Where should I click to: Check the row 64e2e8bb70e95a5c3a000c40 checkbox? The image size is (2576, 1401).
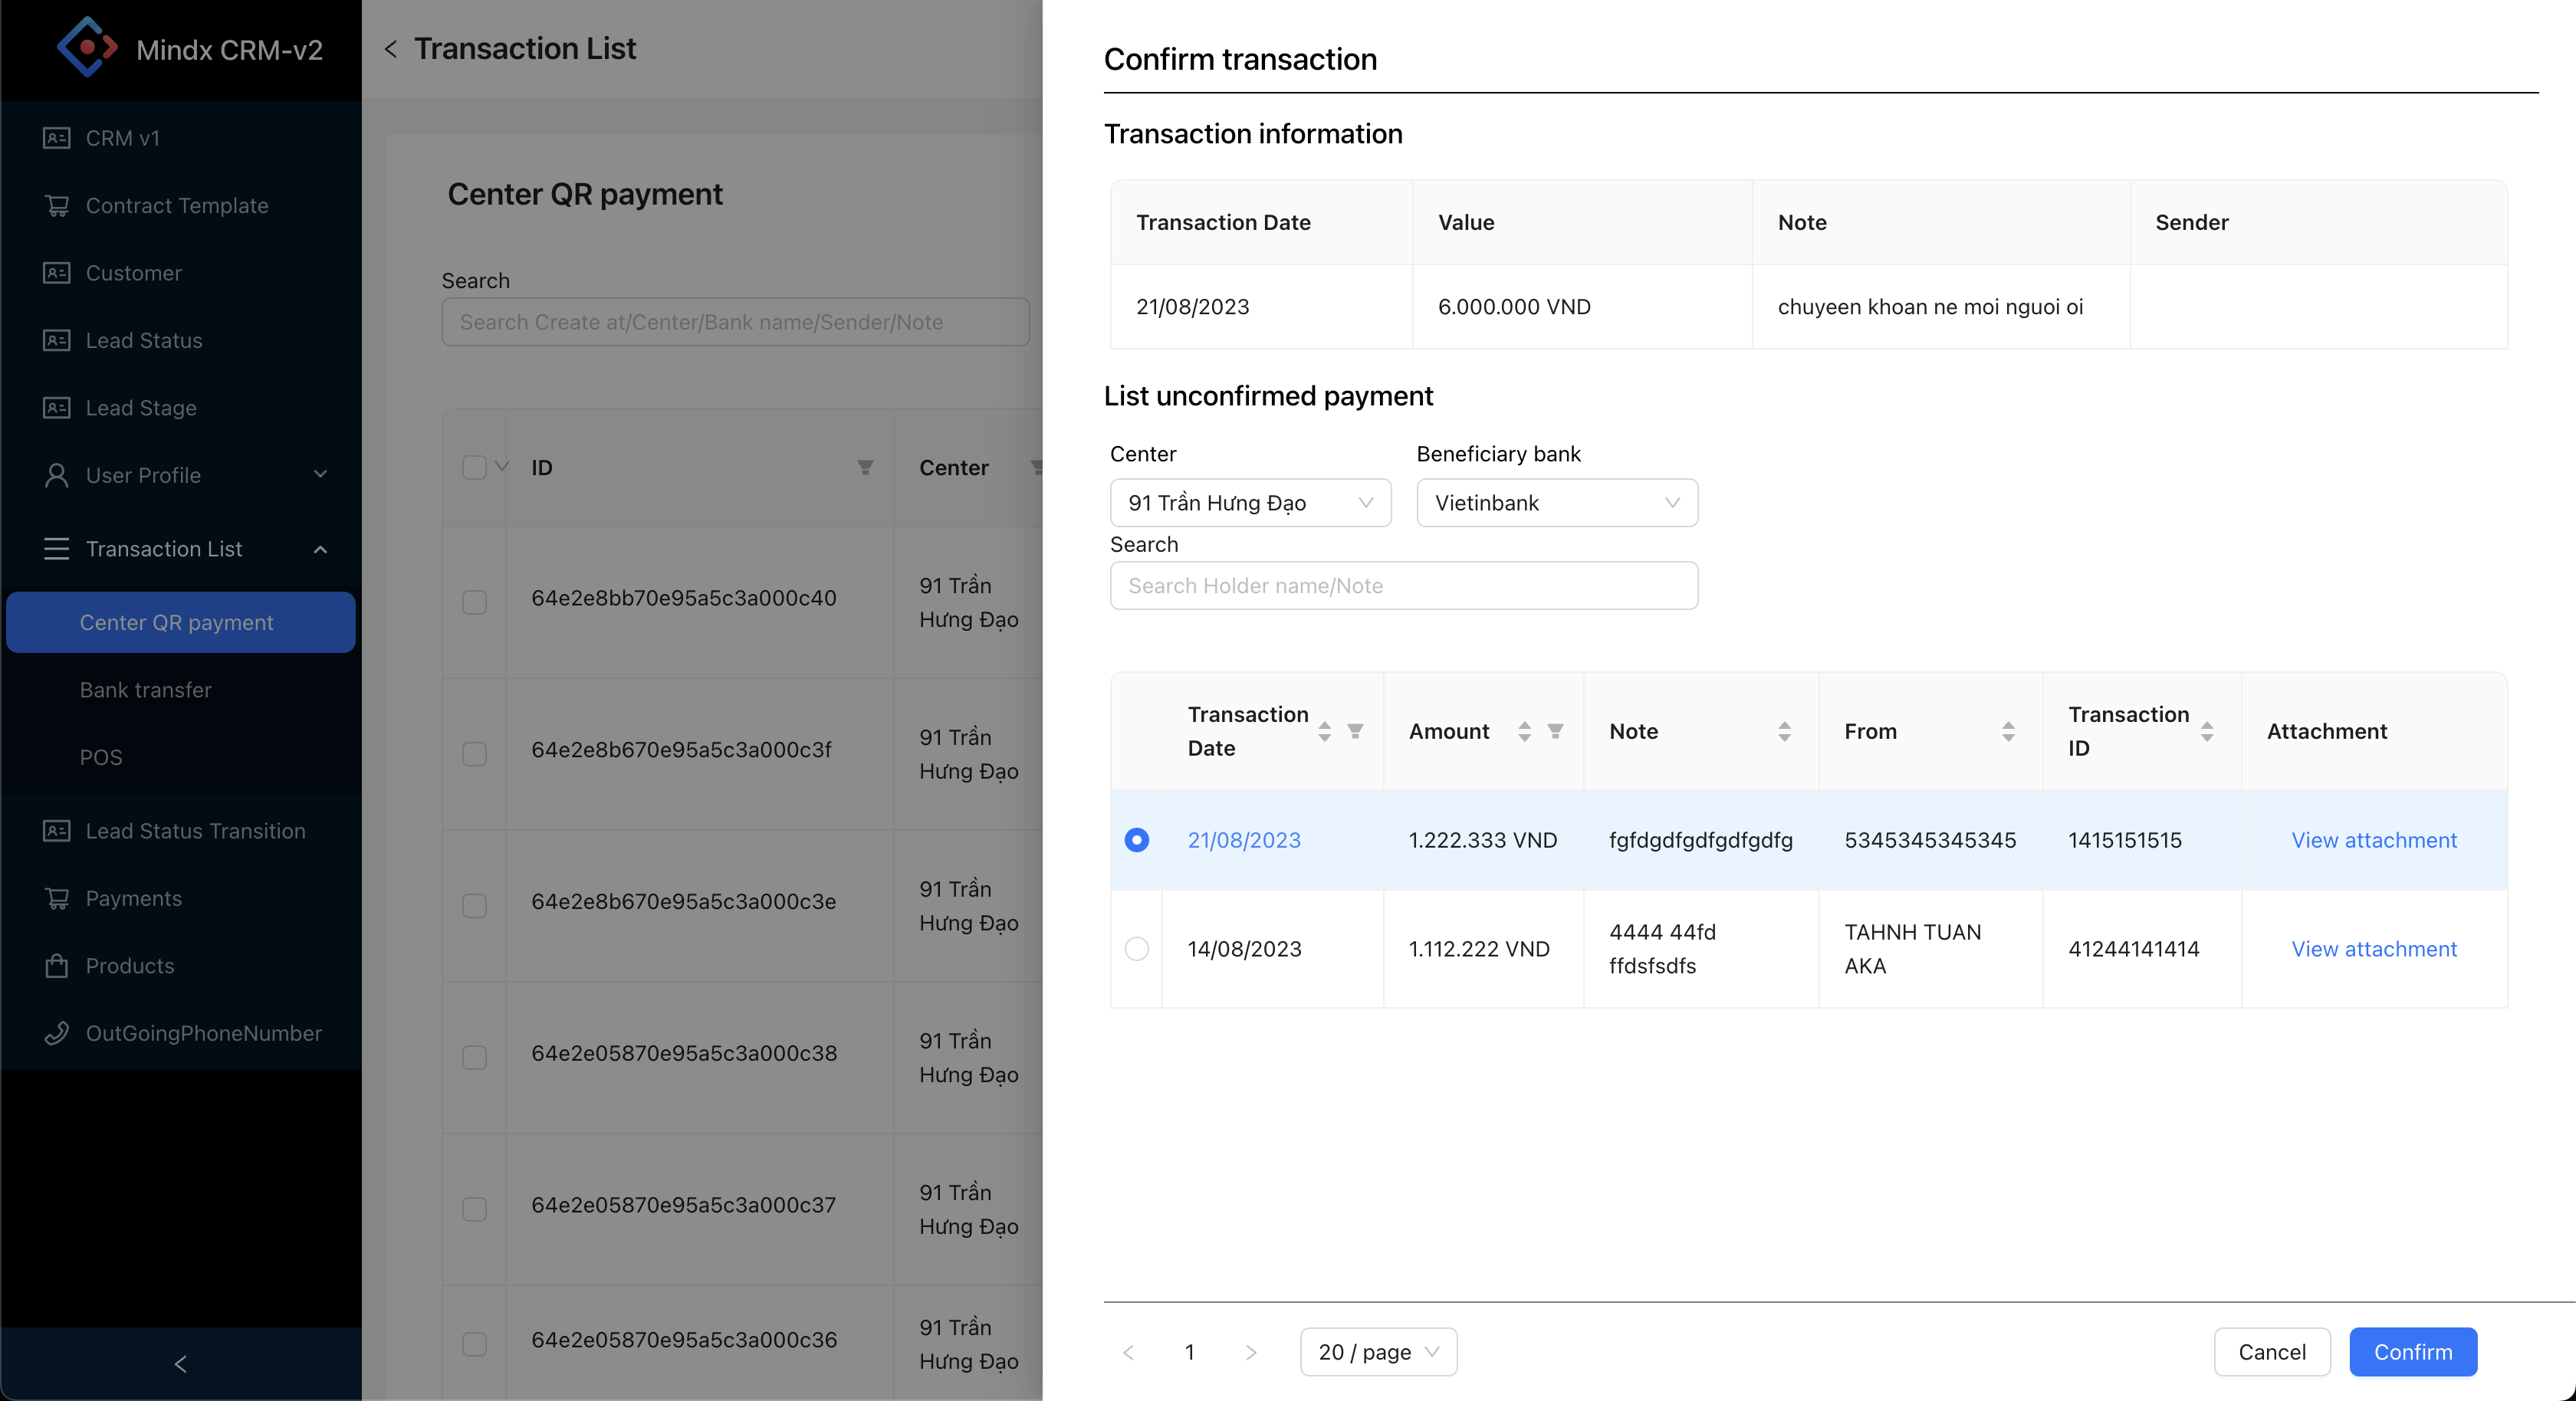(474, 601)
